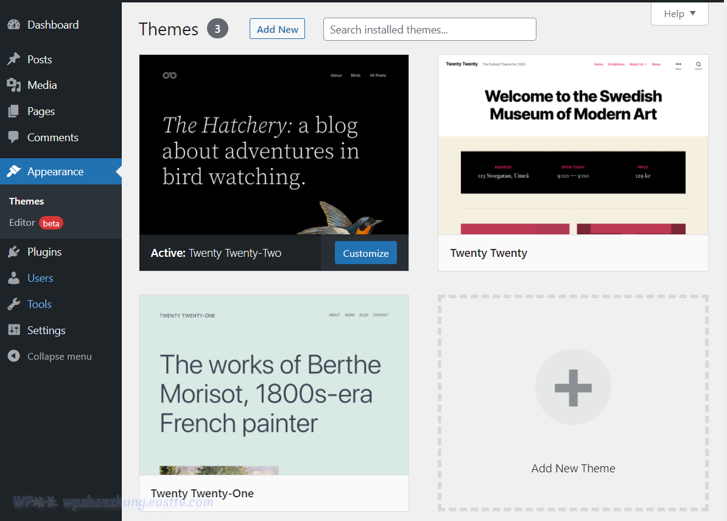Select the Twenty Twenty theme screenshot

pos(573,145)
